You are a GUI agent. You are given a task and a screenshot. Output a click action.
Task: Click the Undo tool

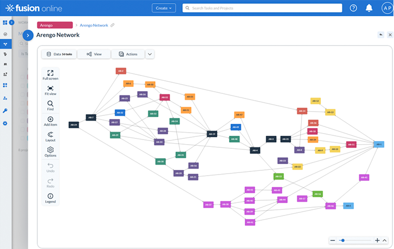(50, 168)
